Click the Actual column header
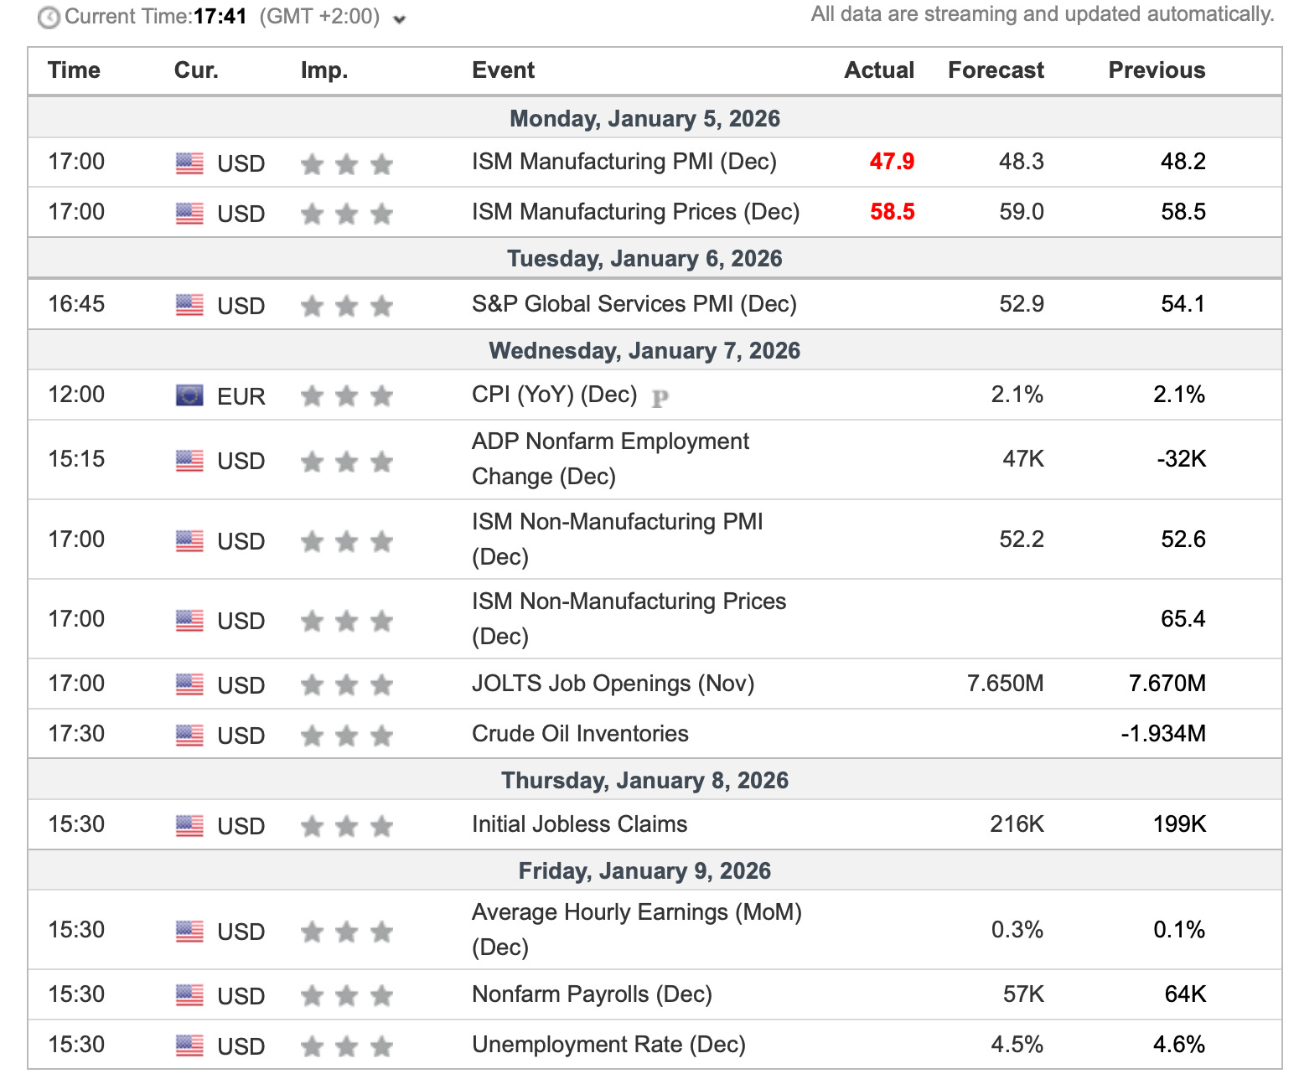 [879, 70]
